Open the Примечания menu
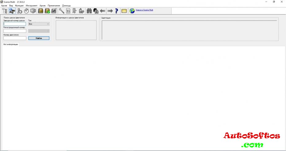Screen dimensions: 286x151 54,6
